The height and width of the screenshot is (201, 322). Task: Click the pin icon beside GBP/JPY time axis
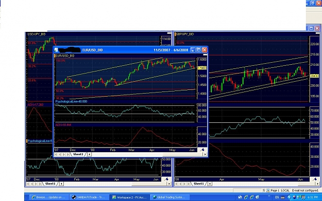click(315, 179)
